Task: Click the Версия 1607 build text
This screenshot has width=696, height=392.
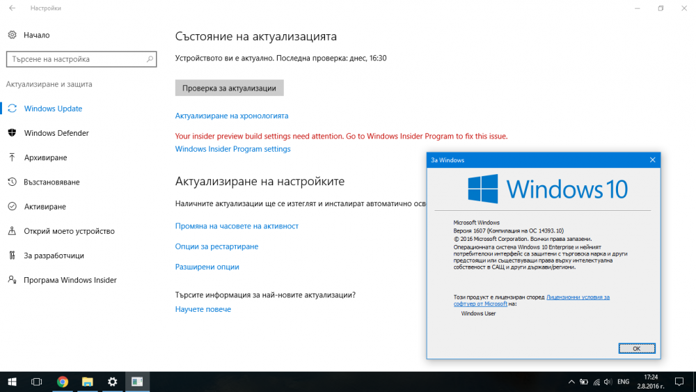Action: [508, 230]
